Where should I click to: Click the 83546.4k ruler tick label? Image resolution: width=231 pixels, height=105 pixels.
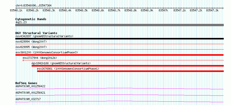click(x=65, y=10)
